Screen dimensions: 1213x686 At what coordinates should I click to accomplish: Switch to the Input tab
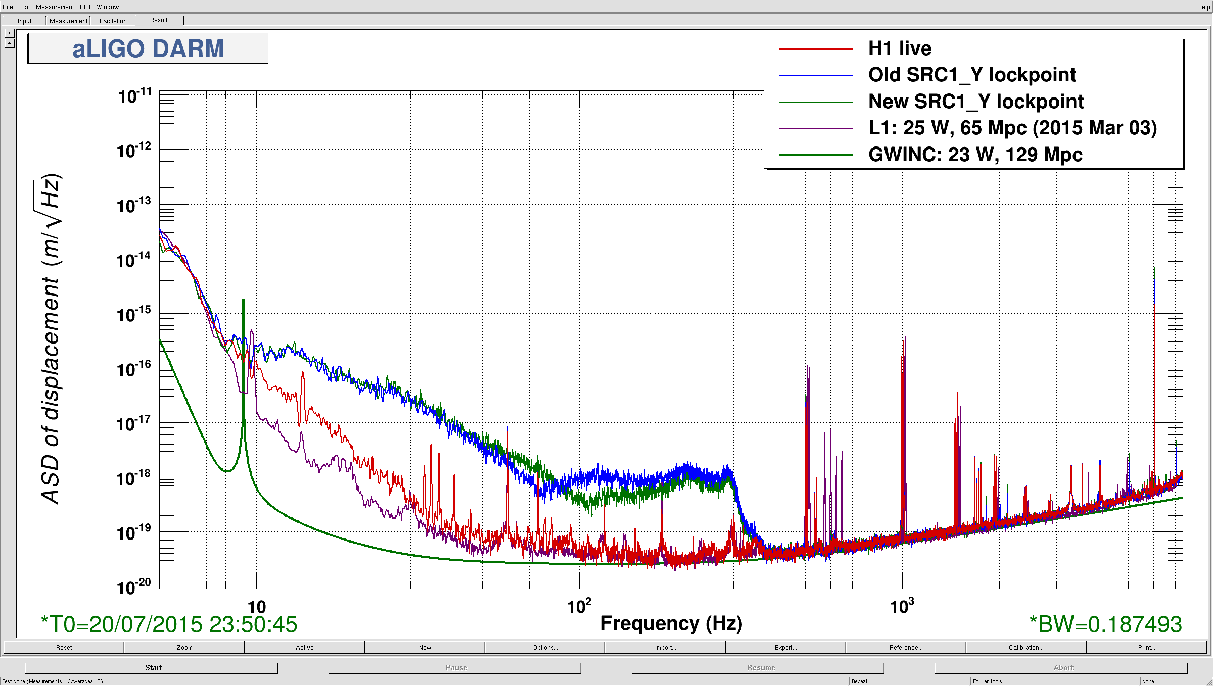24,21
